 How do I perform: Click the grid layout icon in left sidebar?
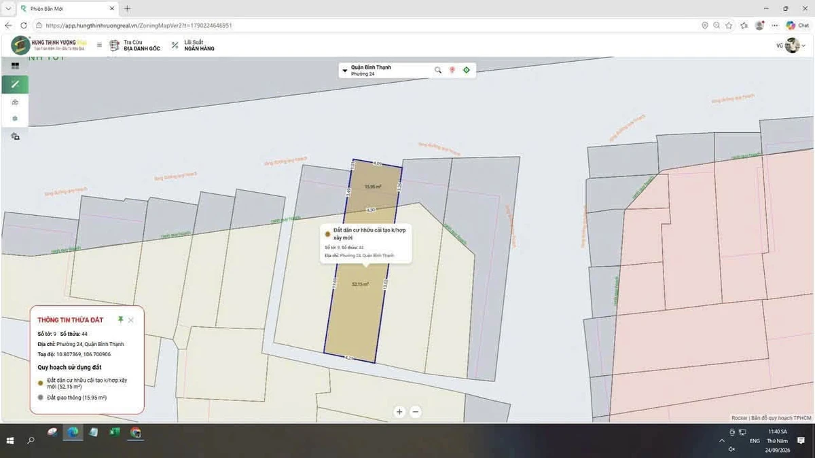[15, 66]
